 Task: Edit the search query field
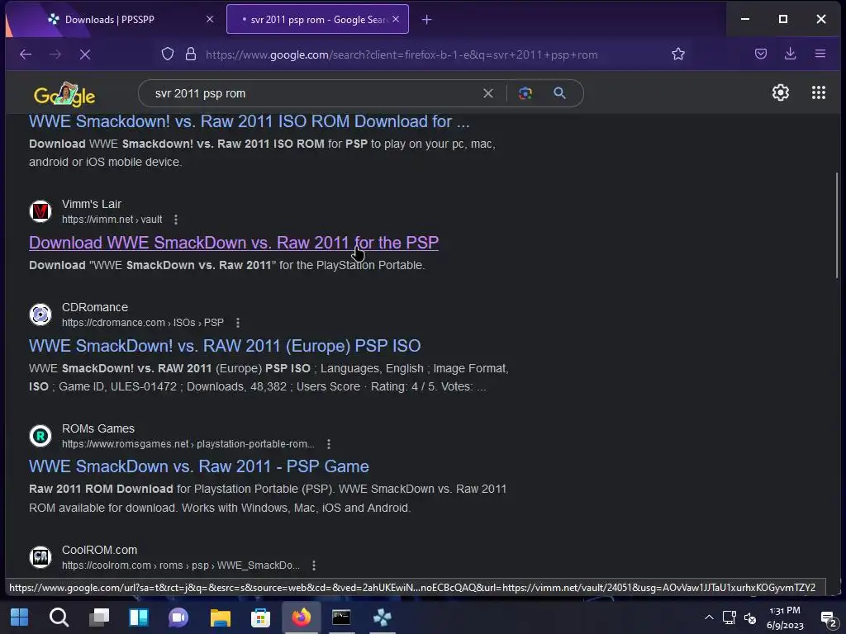[313, 93]
